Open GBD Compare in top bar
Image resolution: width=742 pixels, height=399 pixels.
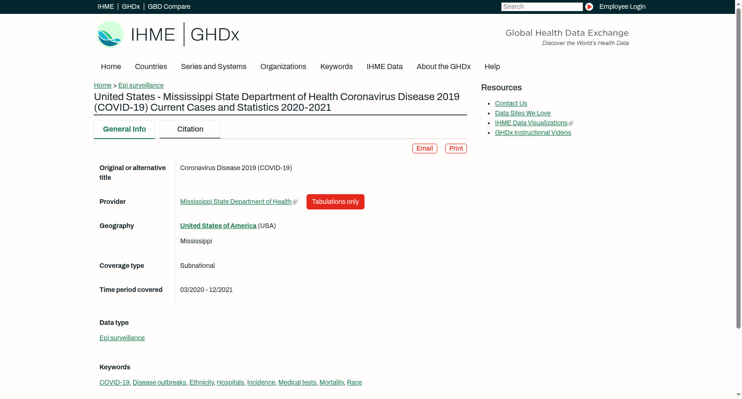tap(169, 6)
